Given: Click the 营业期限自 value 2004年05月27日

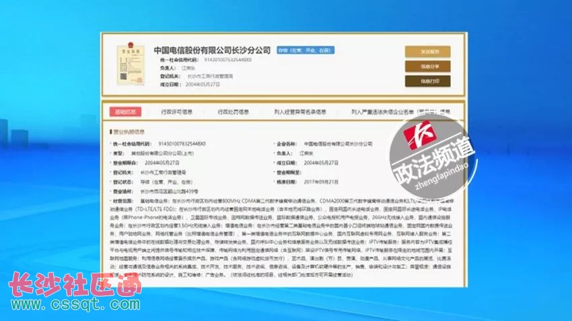Looking at the screenshot, I should click(162, 163).
